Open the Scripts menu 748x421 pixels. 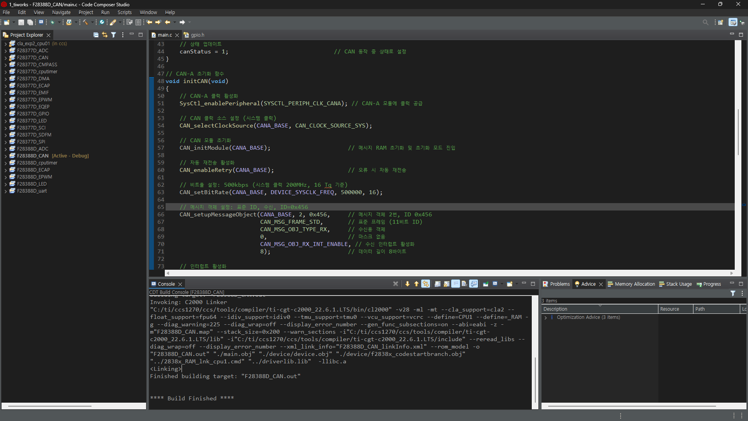(124, 12)
